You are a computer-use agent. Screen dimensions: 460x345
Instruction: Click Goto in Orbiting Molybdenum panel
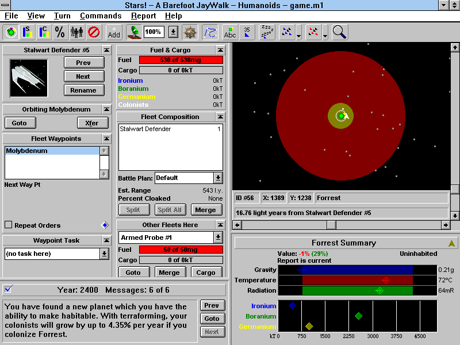tap(20, 123)
